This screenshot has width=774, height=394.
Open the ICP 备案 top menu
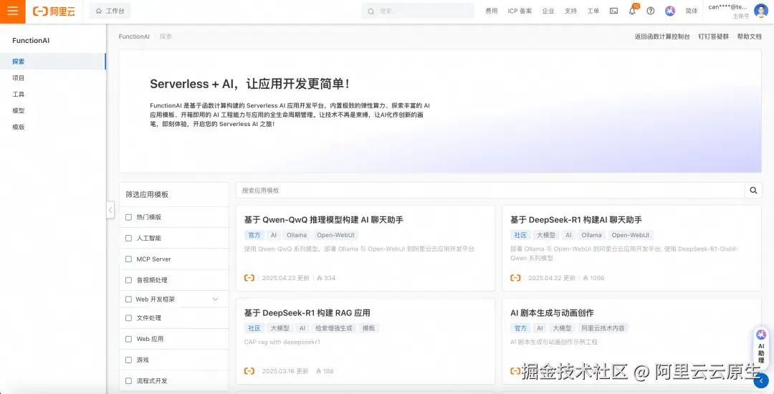coord(520,11)
